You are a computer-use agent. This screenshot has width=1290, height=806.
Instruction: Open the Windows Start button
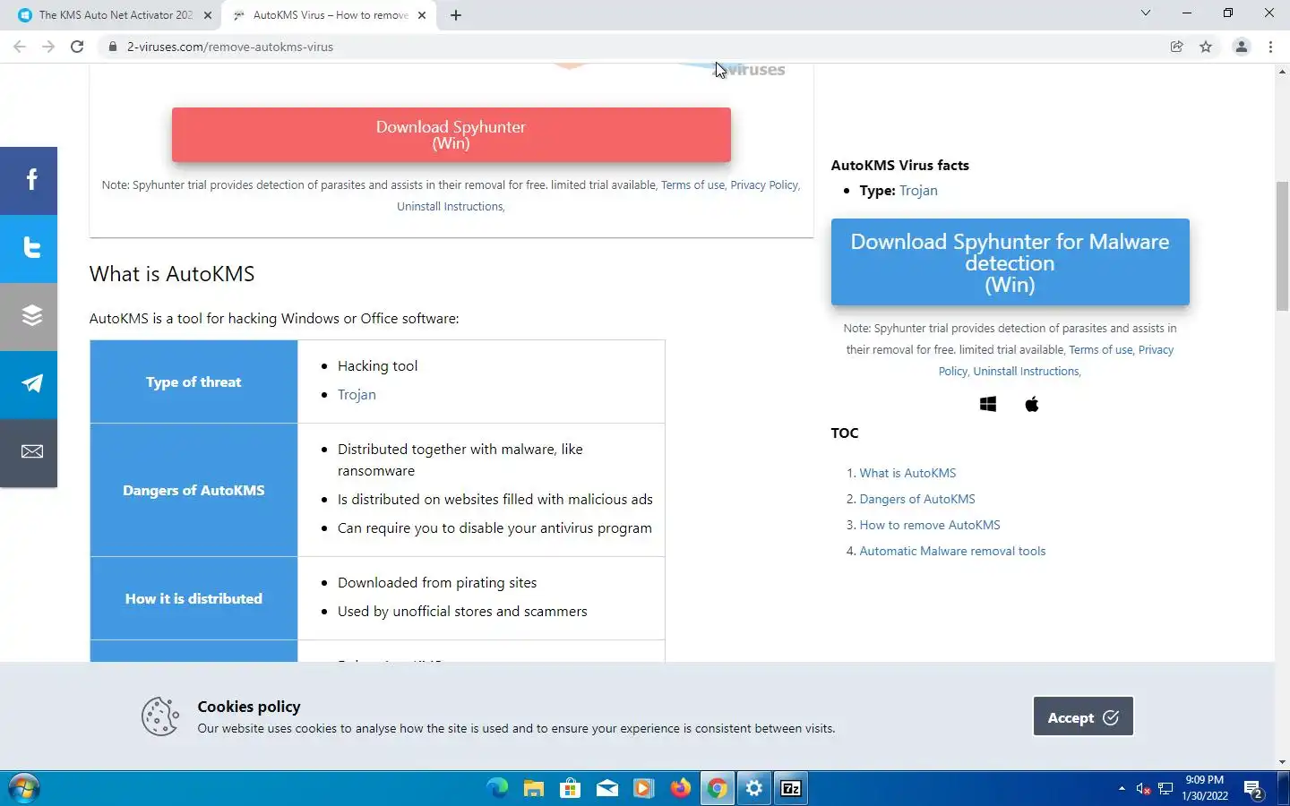pos(23,789)
